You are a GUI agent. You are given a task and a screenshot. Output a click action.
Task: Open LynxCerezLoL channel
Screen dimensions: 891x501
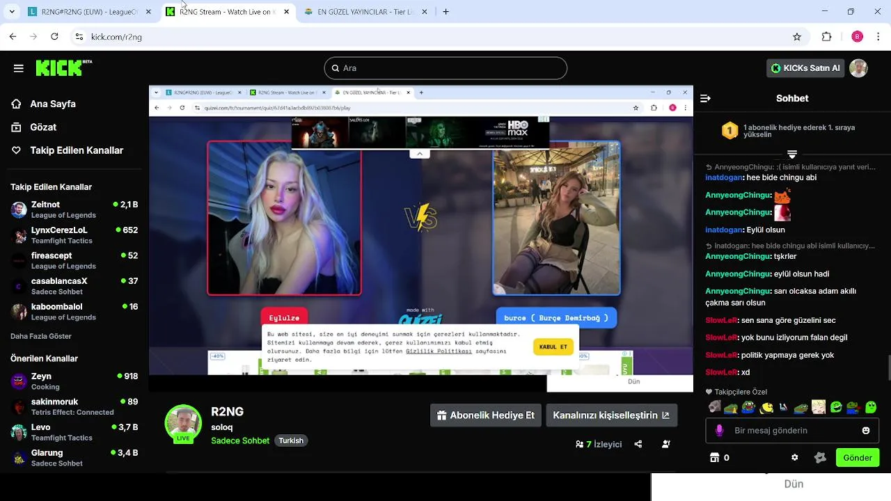[x=74, y=235]
